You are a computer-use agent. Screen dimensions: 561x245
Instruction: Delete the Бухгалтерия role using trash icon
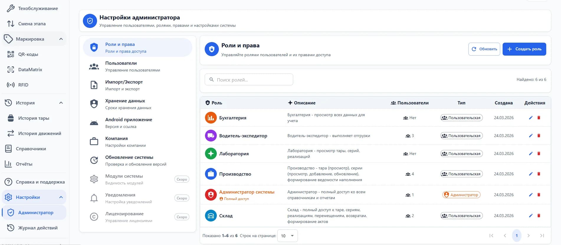click(x=539, y=118)
